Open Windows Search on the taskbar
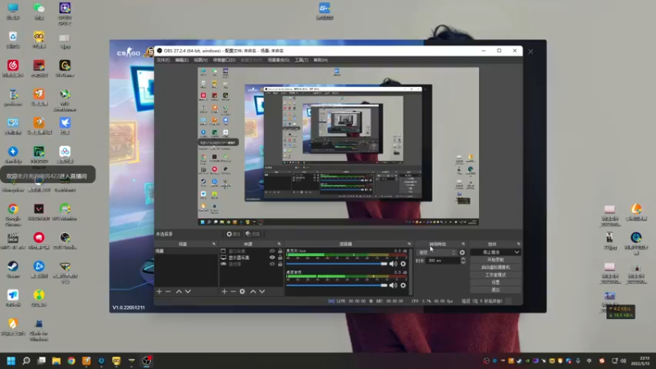This screenshot has width=656, height=369. [x=26, y=361]
